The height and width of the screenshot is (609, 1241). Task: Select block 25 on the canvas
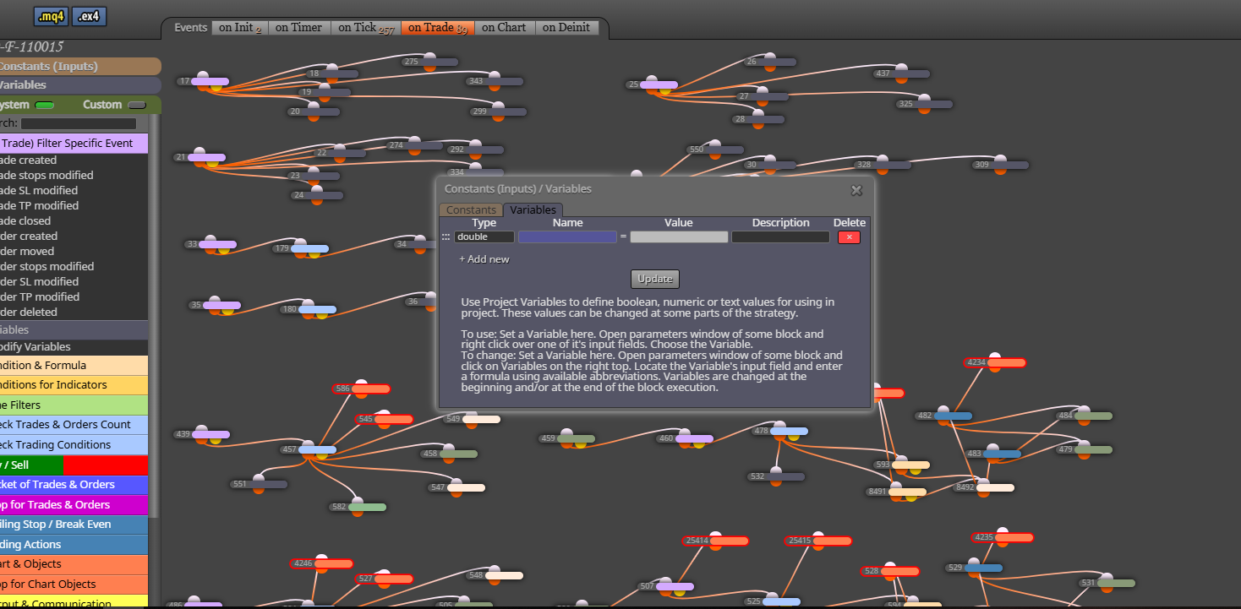(651, 84)
